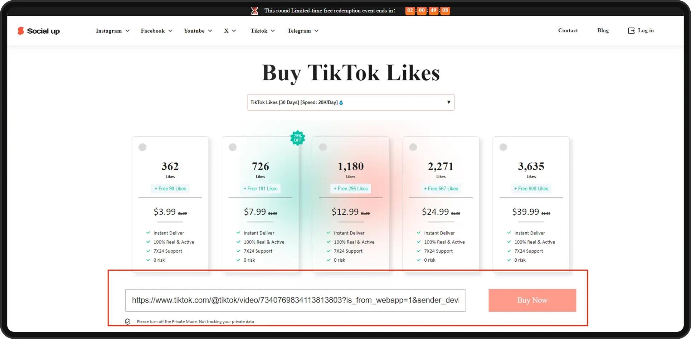Screen dimensions: 691x339
Task: Click the $39.99 price
Action: tap(525, 212)
